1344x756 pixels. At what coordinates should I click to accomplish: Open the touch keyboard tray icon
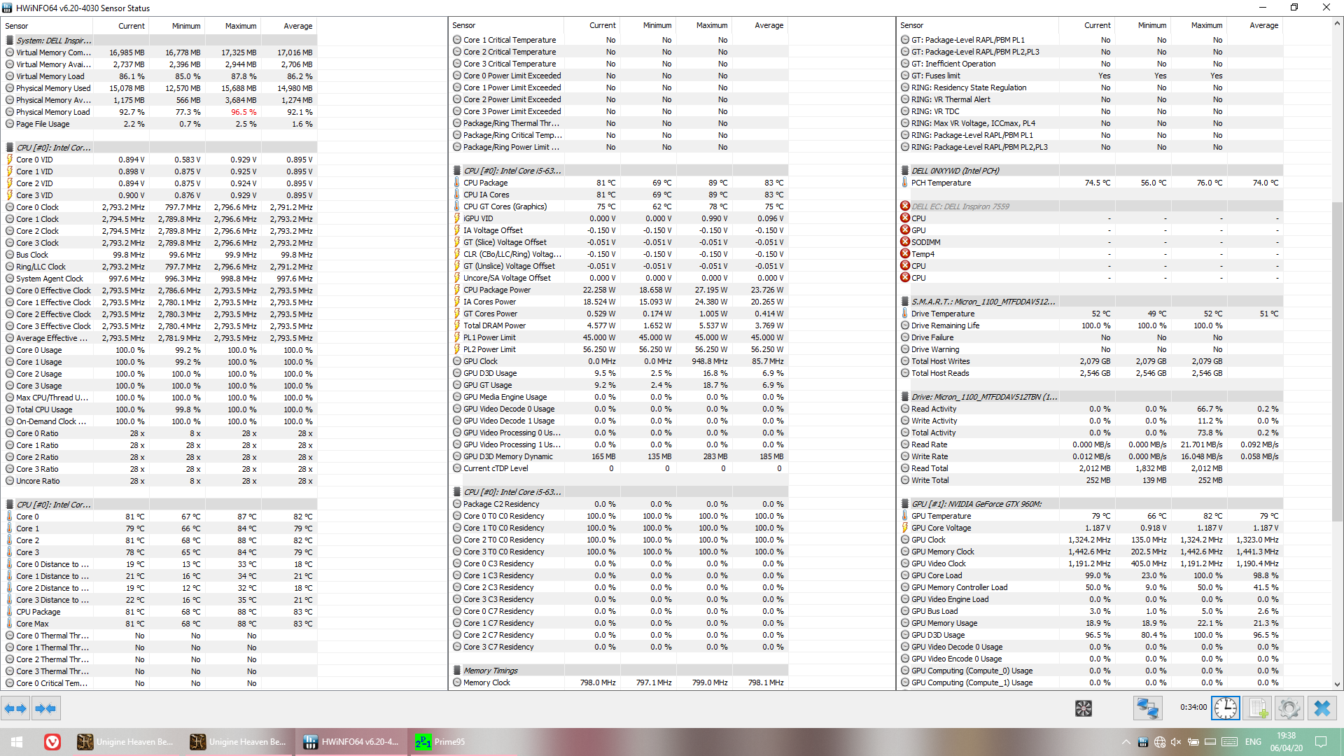[x=1229, y=742]
